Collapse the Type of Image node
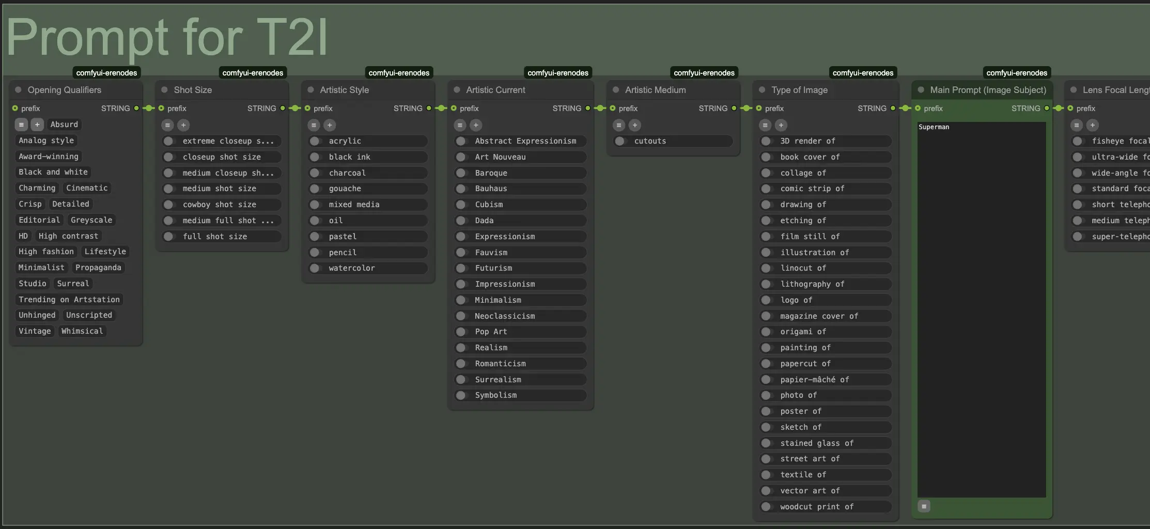 coord(762,90)
